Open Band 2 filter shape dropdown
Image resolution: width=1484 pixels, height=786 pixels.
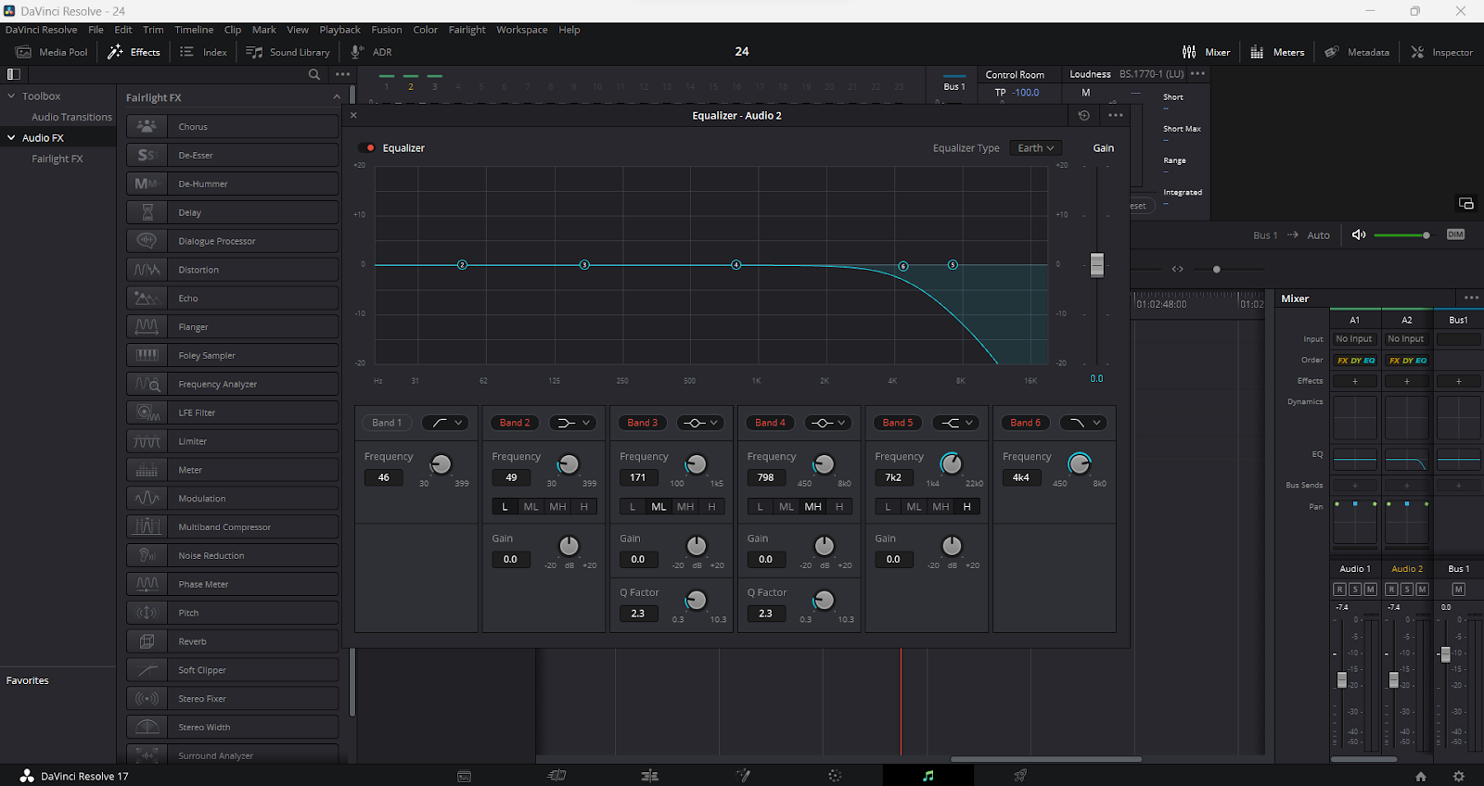[x=574, y=423]
